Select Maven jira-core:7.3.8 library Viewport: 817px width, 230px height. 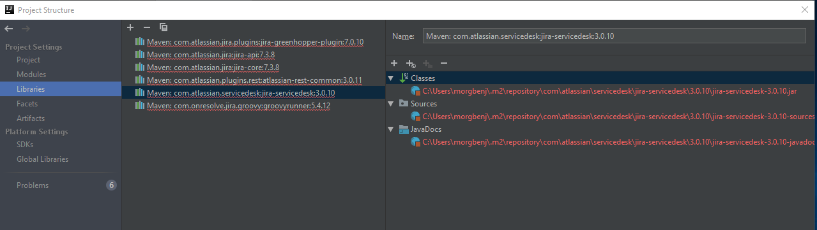(x=213, y=68)
